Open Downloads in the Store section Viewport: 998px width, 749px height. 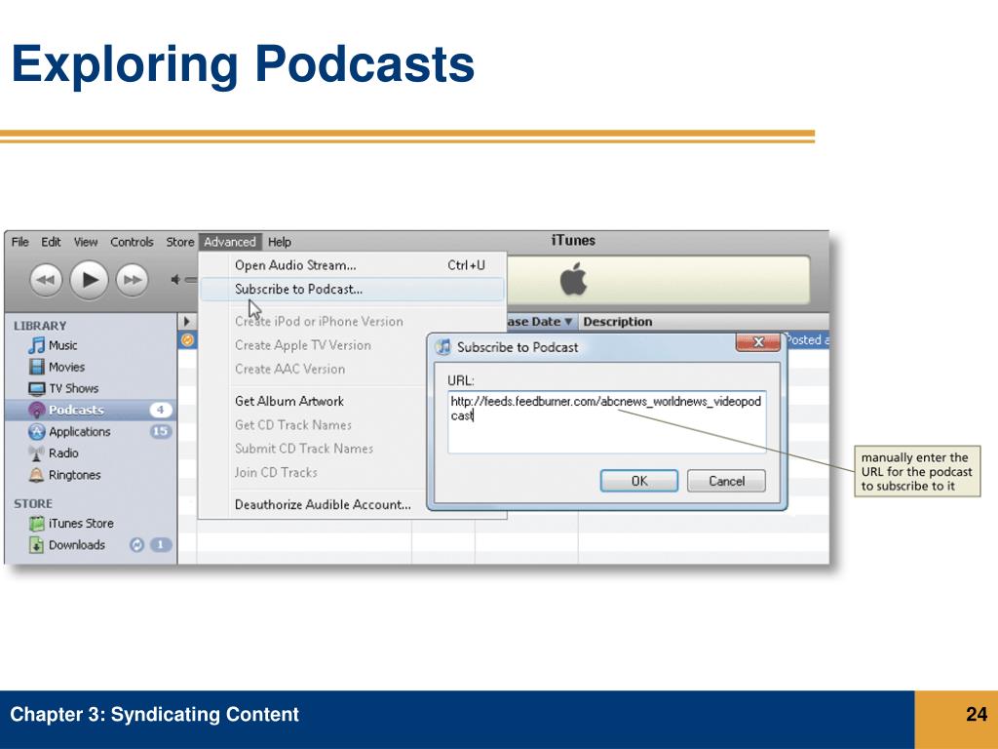pyautogui.click(x=91, y=545)
